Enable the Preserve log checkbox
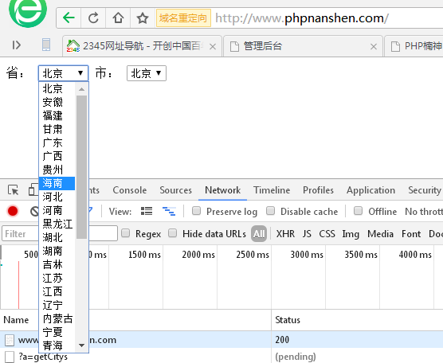This screenshot has width=443, height=363. [x=196, y=211]
